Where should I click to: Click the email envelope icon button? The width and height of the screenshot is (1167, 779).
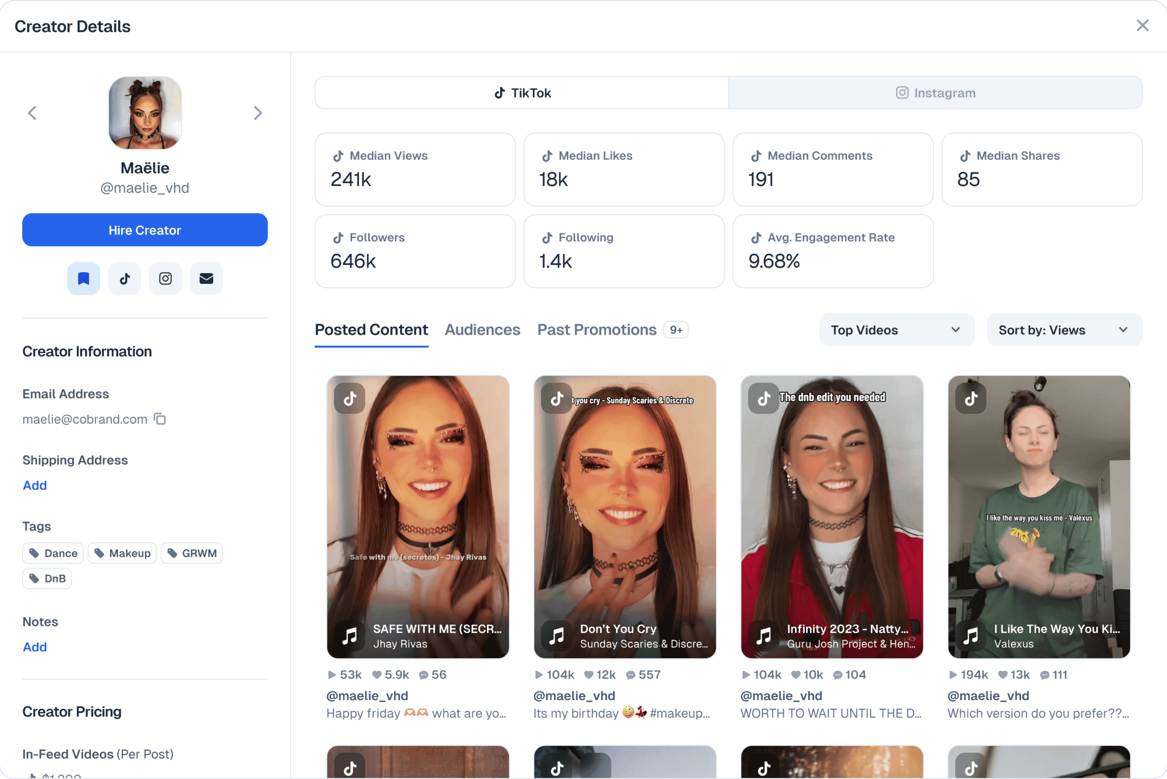pyautogui.click(x=206, y=278)
